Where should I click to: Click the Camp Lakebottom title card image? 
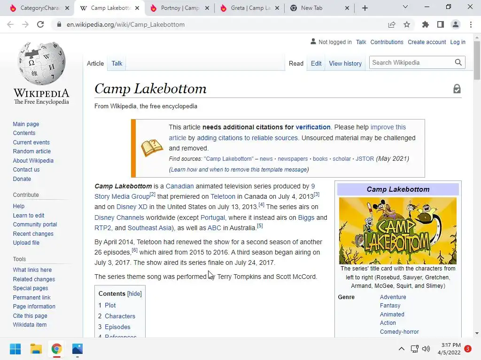(x=397, y=231)
